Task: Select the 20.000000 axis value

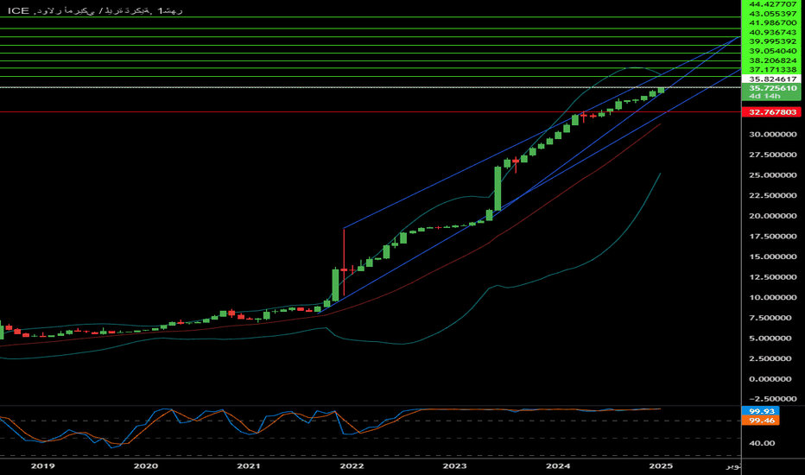Action: [x=773, y=216]
